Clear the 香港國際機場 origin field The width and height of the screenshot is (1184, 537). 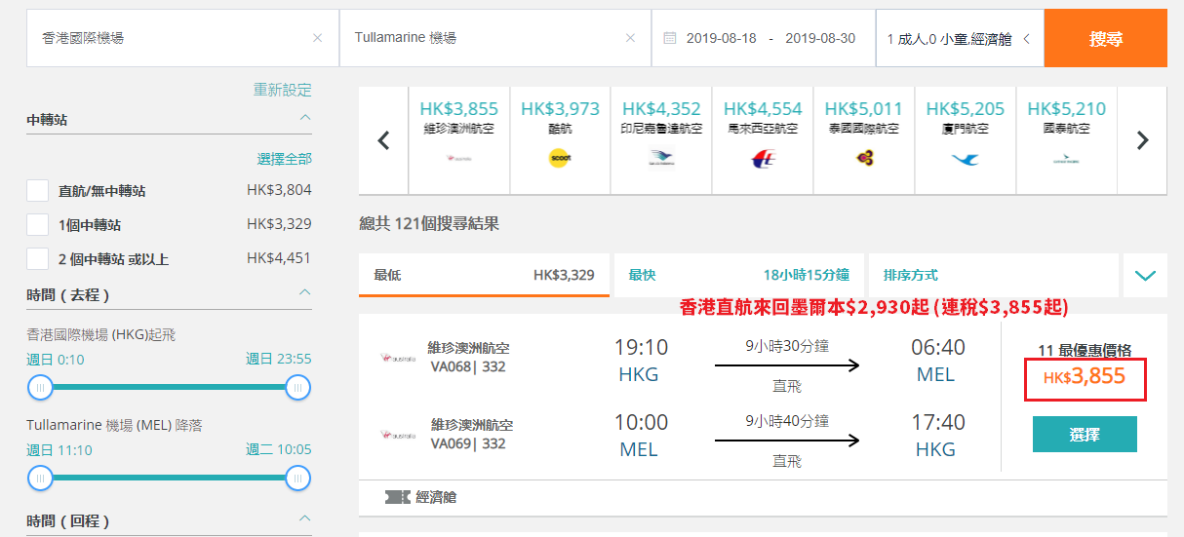point(317,39)
